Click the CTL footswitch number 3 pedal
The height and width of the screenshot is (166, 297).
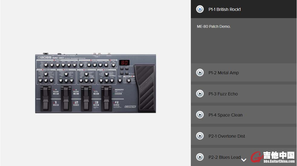tap(86, 98)
